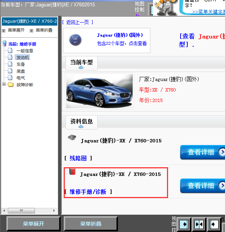Click the red book icon for 维修手册
The height and width of the screenshot is (232, 225).
pos(72,172)
